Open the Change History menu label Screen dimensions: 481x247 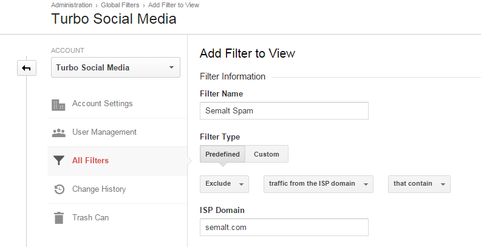pyautogui.click(x=98, y=189)
